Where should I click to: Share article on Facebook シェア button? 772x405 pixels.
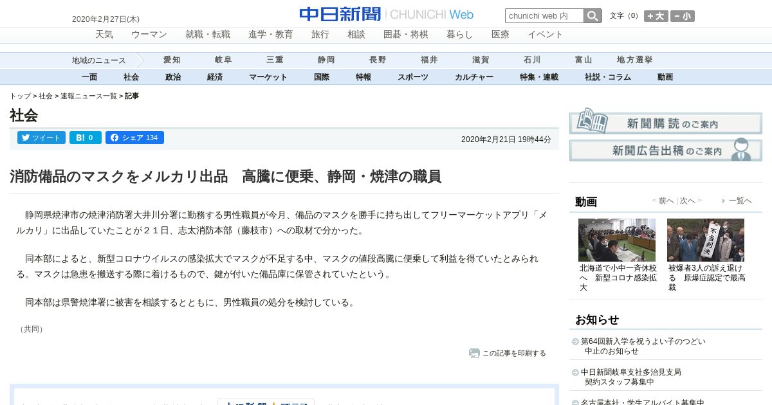click(134, 138)
